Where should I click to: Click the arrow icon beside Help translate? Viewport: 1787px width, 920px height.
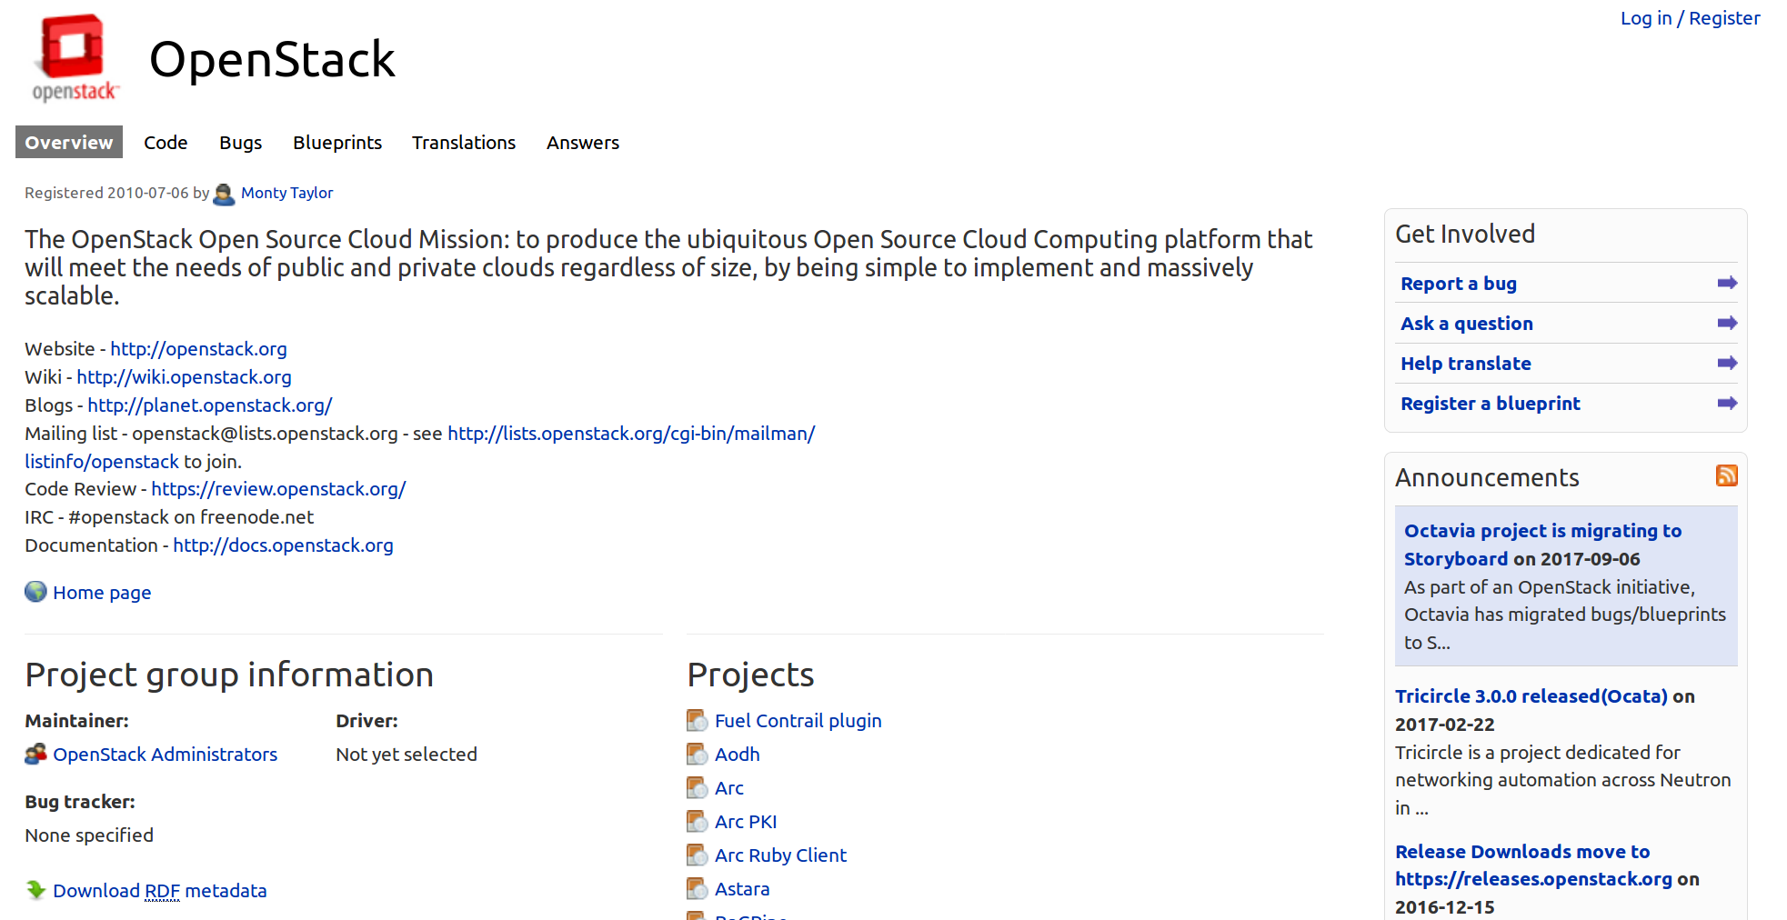coord(1726,363)
